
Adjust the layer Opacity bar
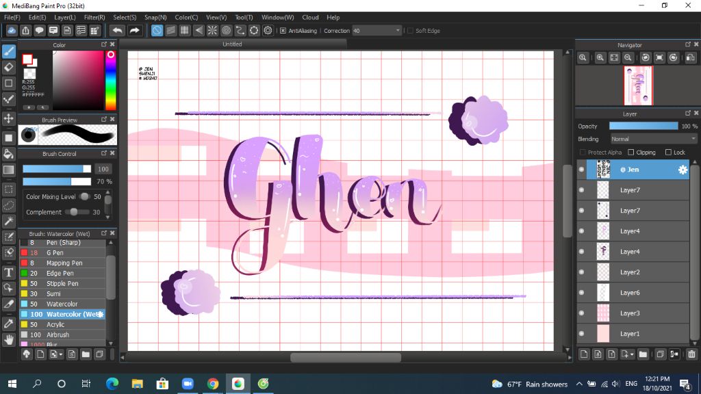tap(643, 127)
